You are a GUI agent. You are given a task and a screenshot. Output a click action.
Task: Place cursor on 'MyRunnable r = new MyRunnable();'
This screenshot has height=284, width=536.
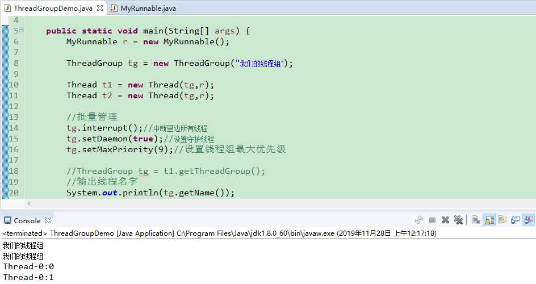pos(148,41)
